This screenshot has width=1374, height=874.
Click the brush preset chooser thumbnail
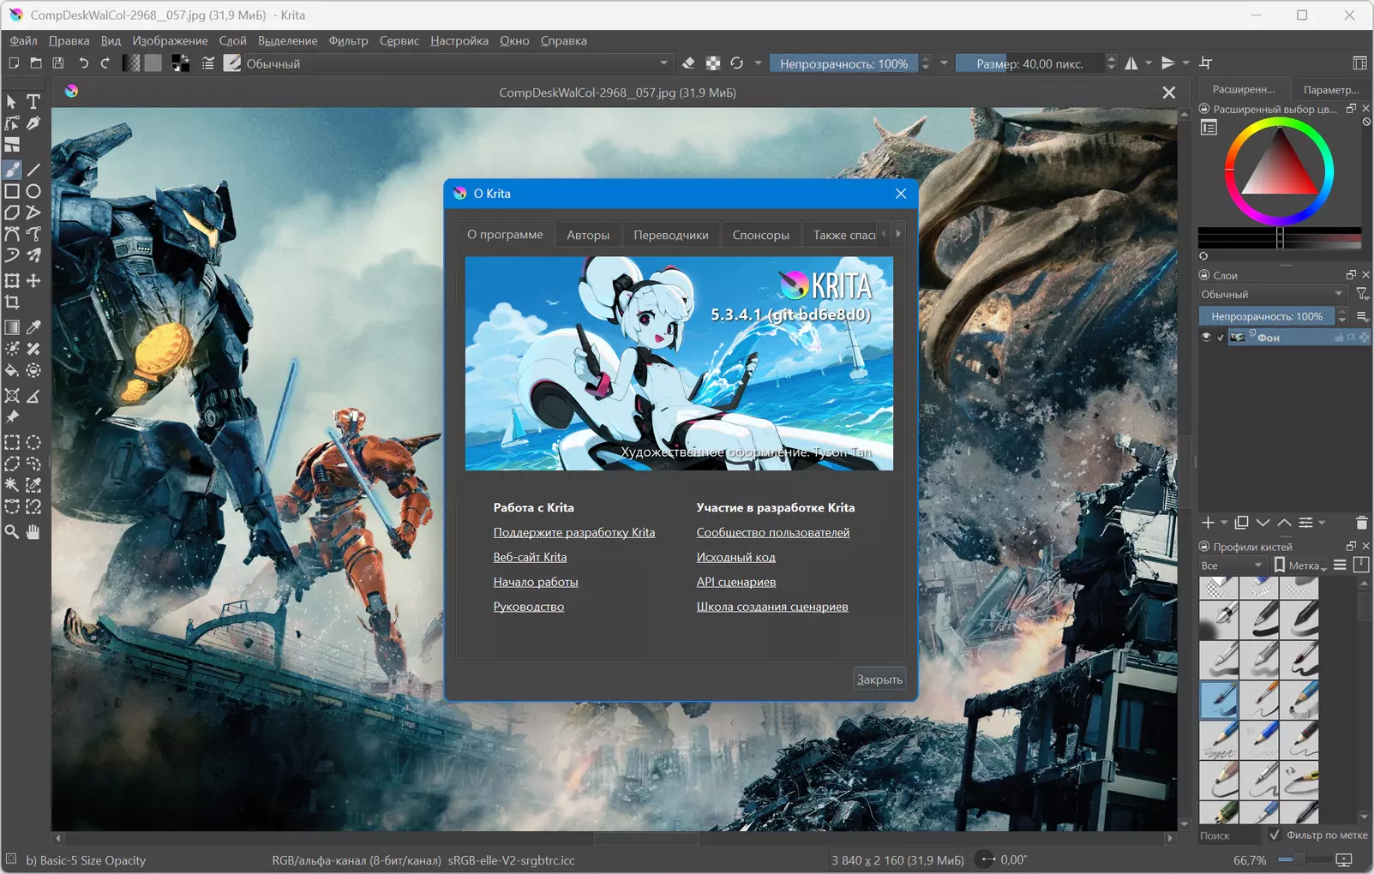232,63
